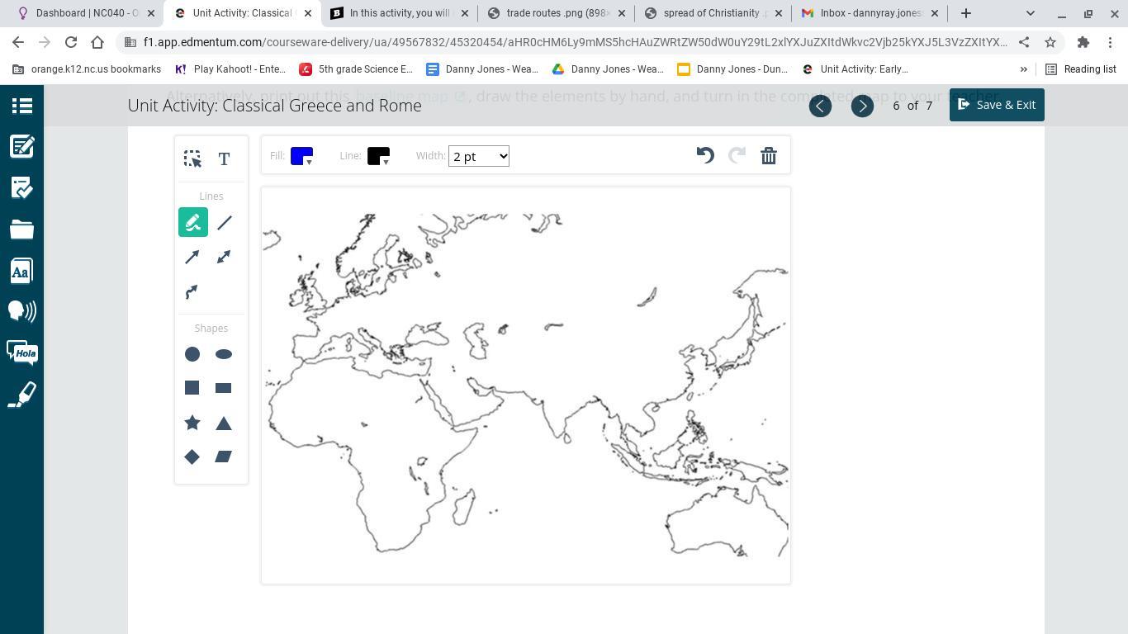Undo the last drawing action
The height and width of the screenshot is (634, 1128).
(x=705, y=155)
